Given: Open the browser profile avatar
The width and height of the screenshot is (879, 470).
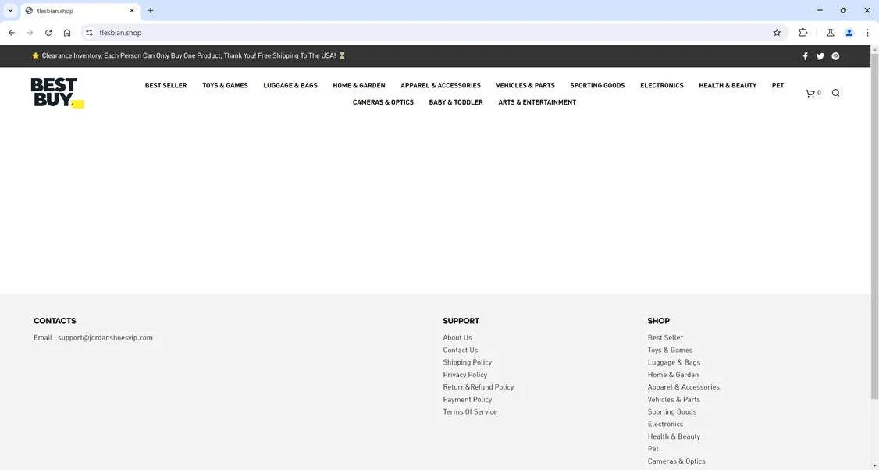Looking at the screenshot, I should click(x=849, y=33).
